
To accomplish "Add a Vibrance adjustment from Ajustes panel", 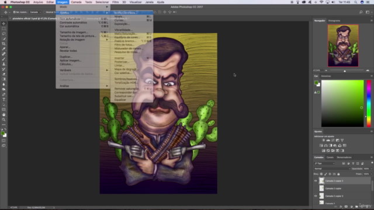I will pos(342,140).
